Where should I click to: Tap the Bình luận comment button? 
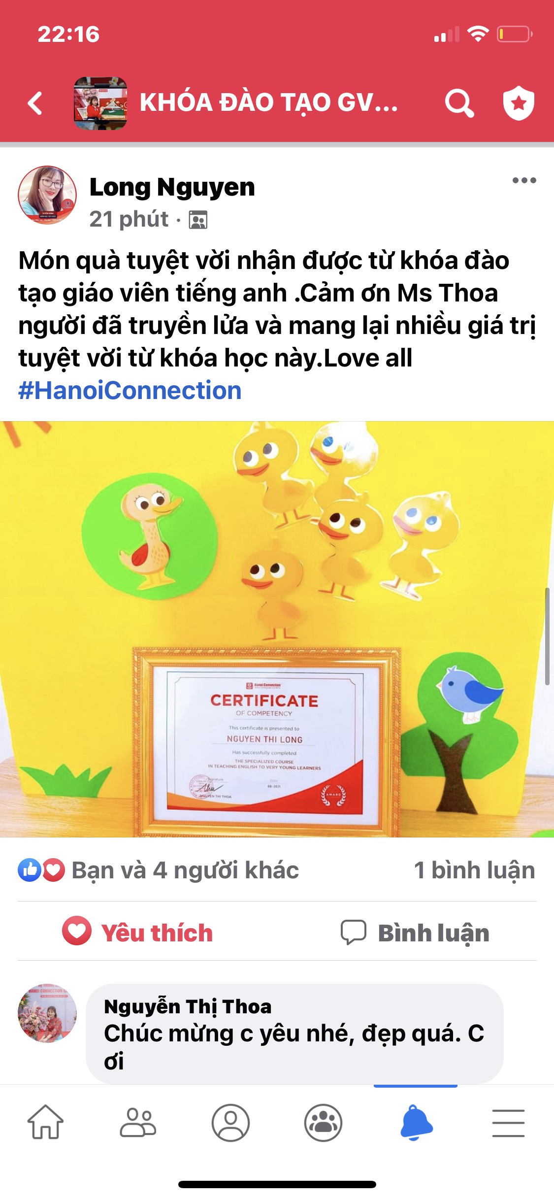415,933
